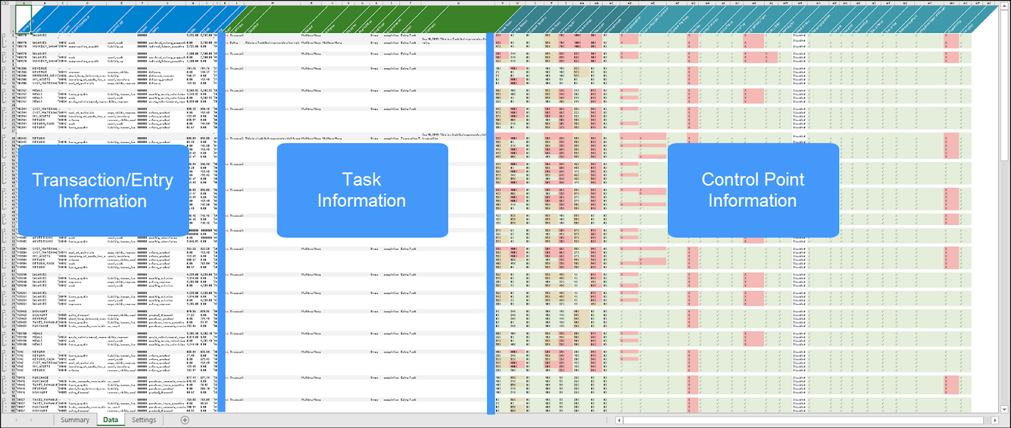Click the Transaction/Entry Information callout box

103,190
